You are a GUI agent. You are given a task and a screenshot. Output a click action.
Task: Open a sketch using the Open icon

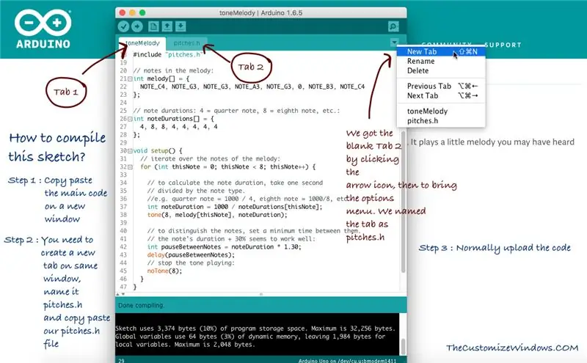[167, 26]
